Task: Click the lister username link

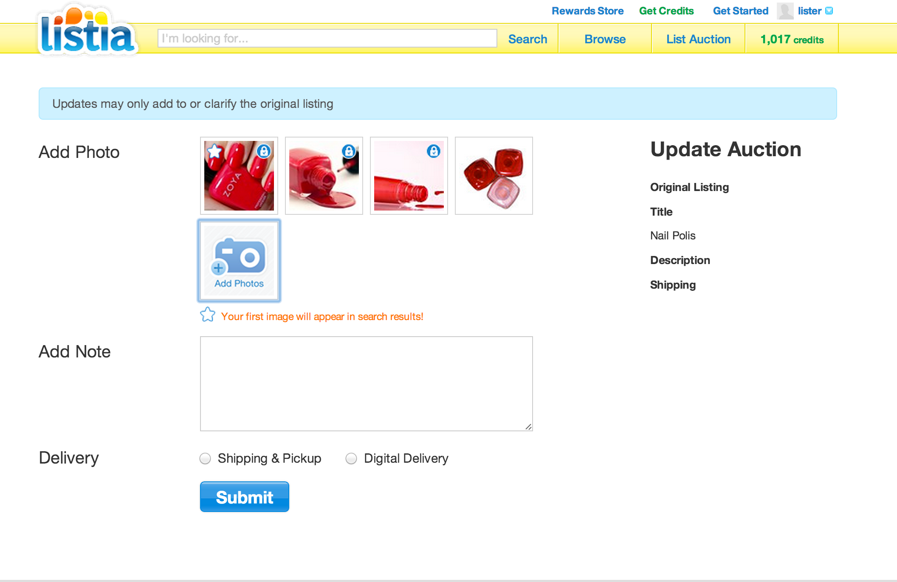Action: coord(810,11)
